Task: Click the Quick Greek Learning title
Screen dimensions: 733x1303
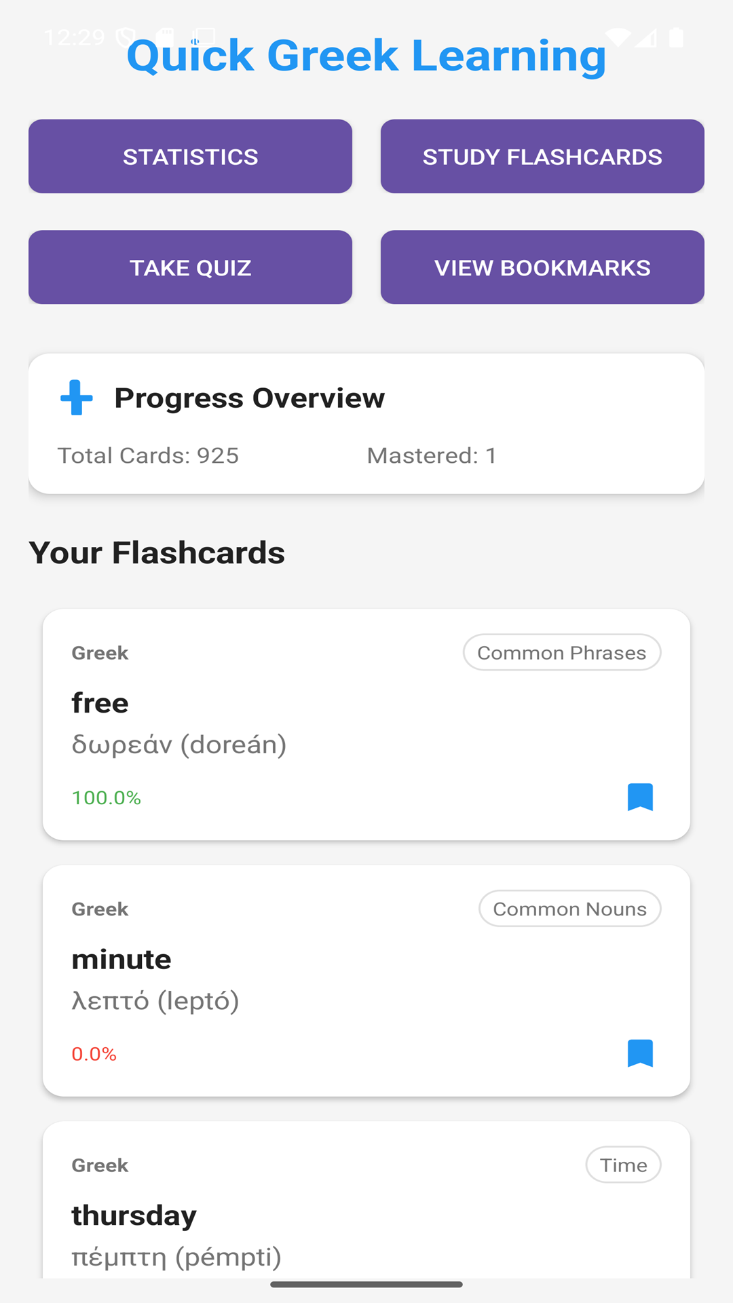Action: 366,56
